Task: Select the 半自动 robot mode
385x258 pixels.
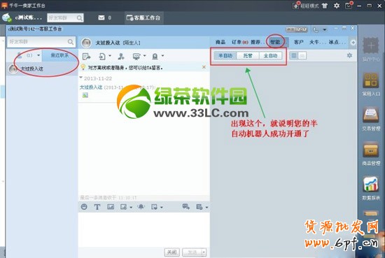Action: coord(225,56)
